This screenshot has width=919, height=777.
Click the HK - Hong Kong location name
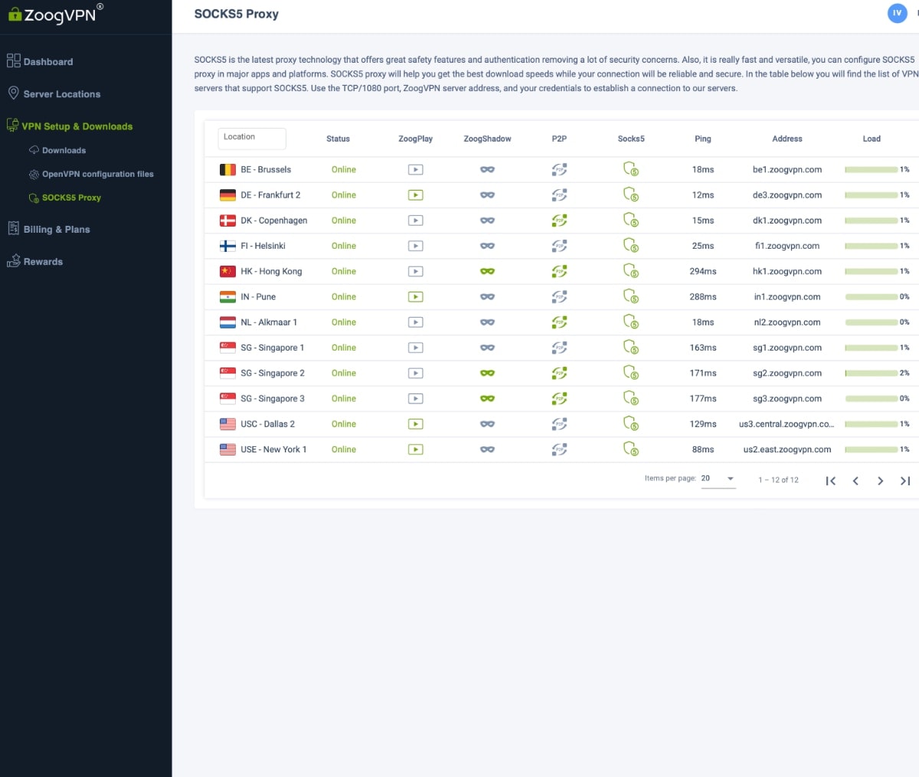tap(271, 272)
